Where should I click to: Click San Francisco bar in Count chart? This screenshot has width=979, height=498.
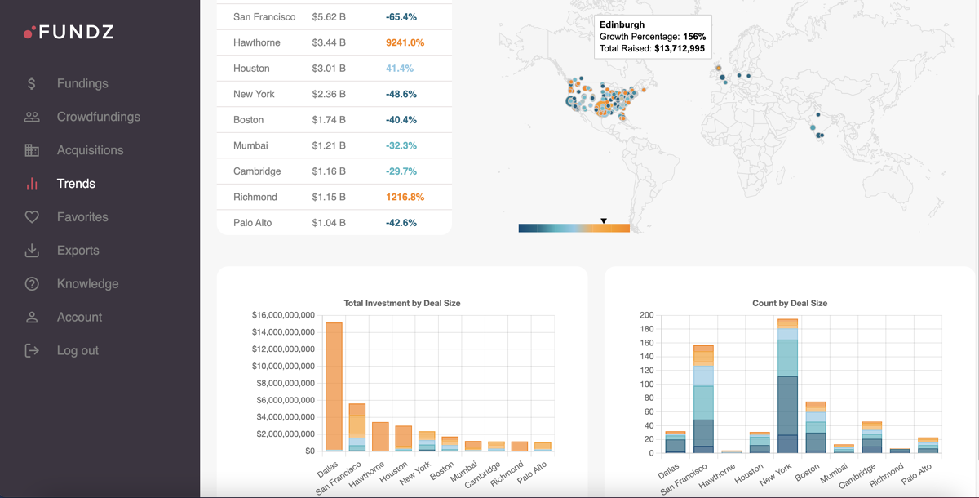point(703,399)
